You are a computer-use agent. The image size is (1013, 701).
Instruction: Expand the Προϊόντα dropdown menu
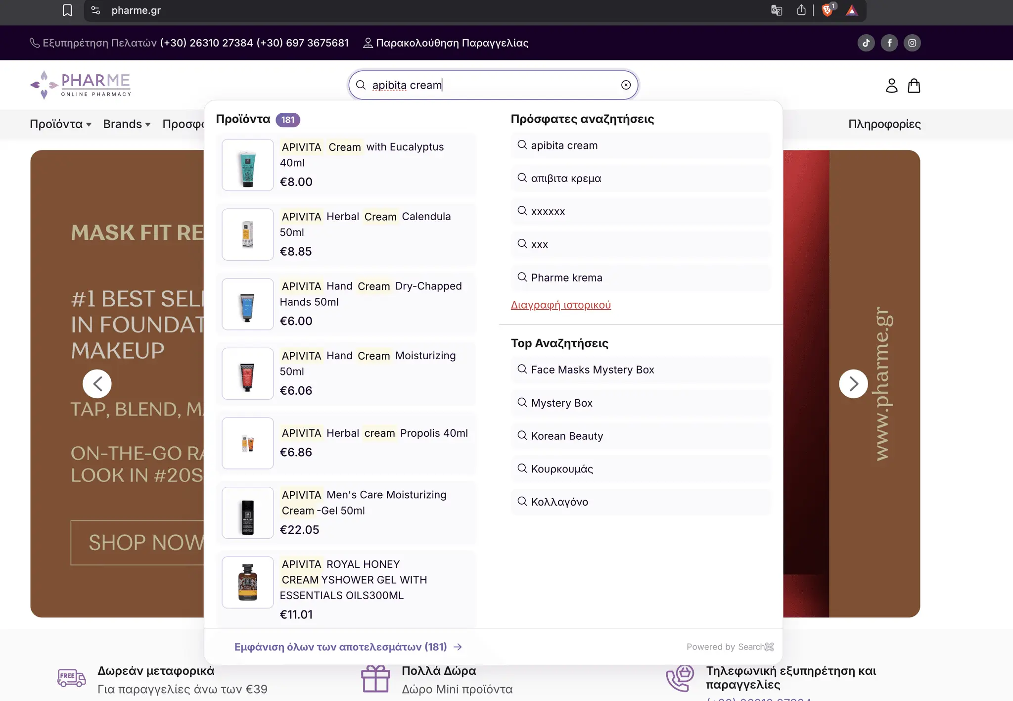coord(60,124)
